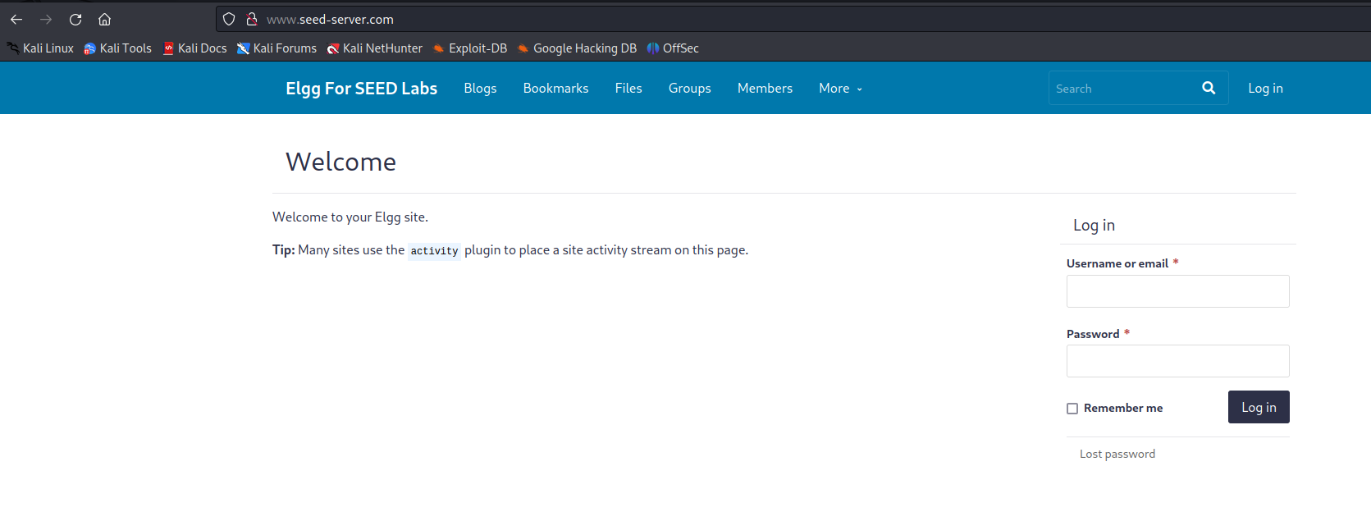Open Kali NetHunter bookmark
Viewport: 1371px width, 521px height.
coord(375,48)
